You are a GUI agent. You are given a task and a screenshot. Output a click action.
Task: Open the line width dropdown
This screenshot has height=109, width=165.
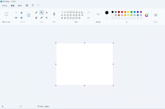click(x=98, y=15)
